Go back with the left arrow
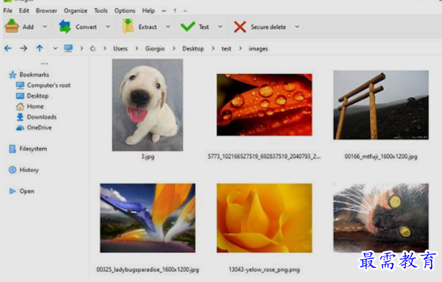 [8, 48]
